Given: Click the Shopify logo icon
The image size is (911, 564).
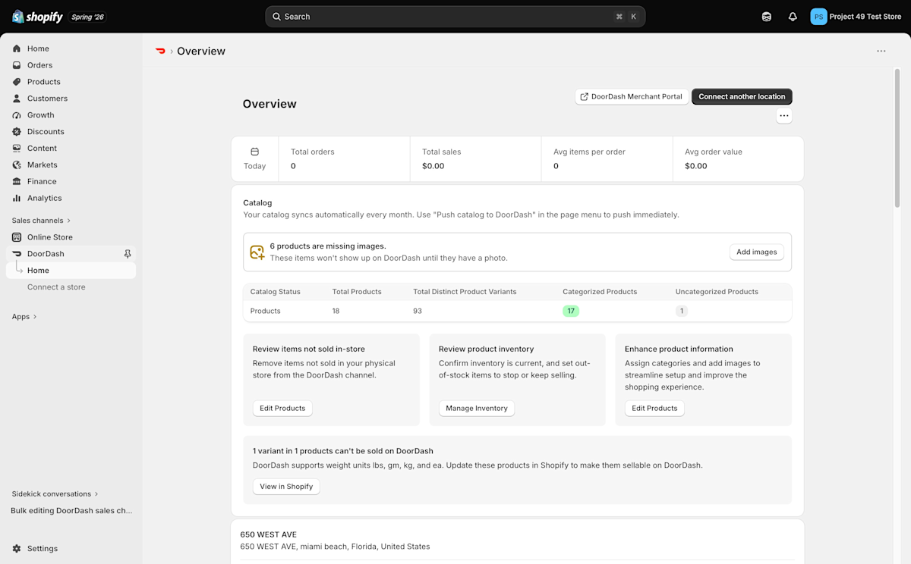Looking at the screenshot, I should pyautogui.click(x=18, y=17).
